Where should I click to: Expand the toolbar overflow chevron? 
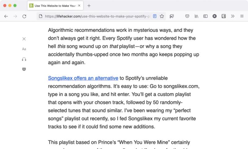(x=233, y=16)
